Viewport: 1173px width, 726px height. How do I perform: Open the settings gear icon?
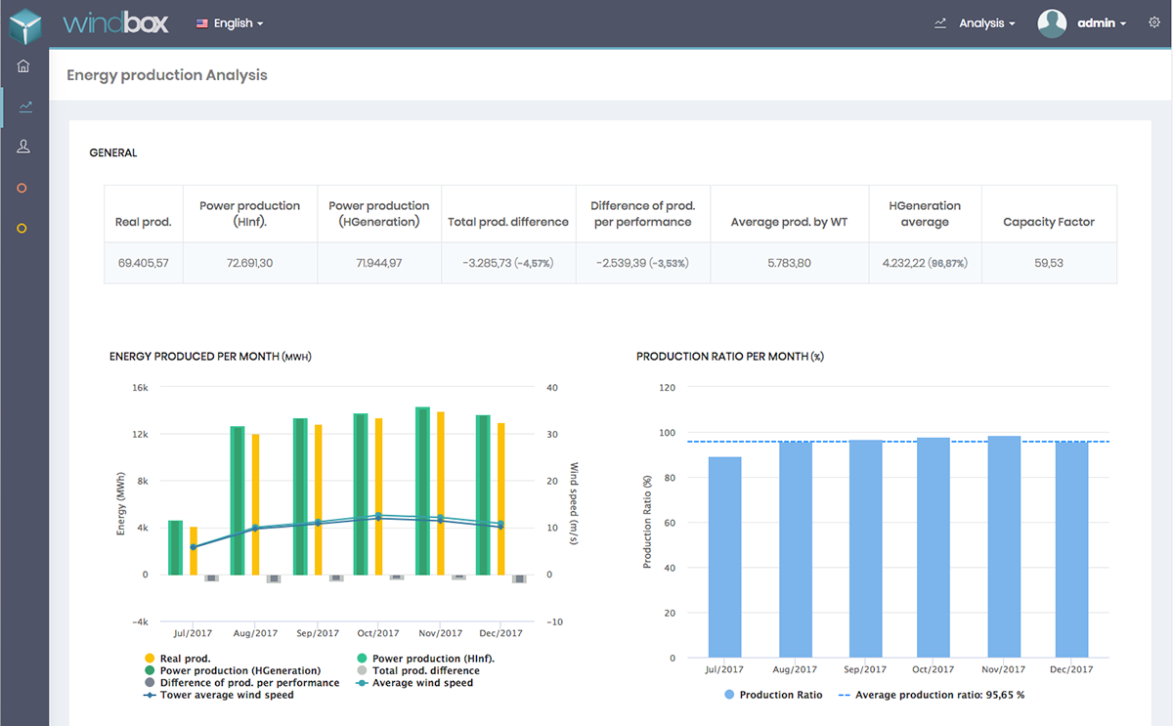click(x=1153, y=22)
